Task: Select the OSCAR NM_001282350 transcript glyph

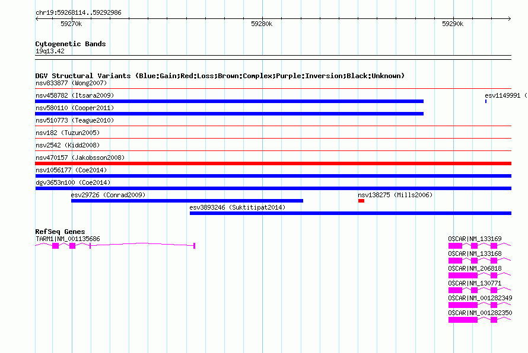Action: click(479, 320)
